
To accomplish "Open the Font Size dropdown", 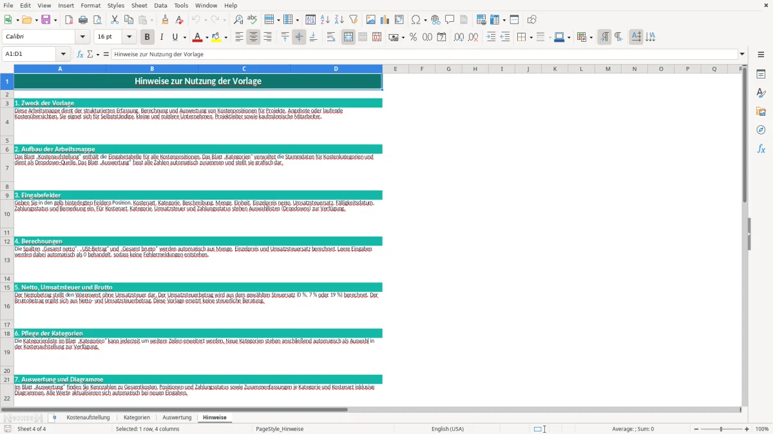I will tap(129, 37).
